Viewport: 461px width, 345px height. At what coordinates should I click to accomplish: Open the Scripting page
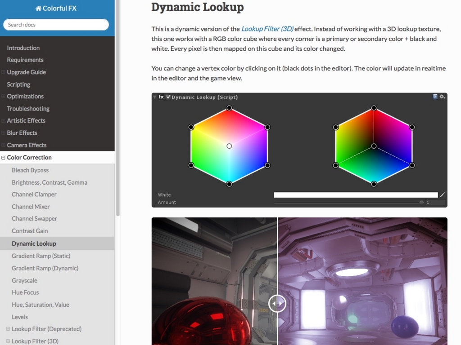[18, 84]
